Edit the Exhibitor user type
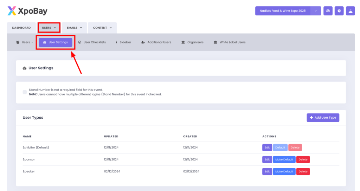This screenshot has height=191, width=360. click(x=267, y=147)
